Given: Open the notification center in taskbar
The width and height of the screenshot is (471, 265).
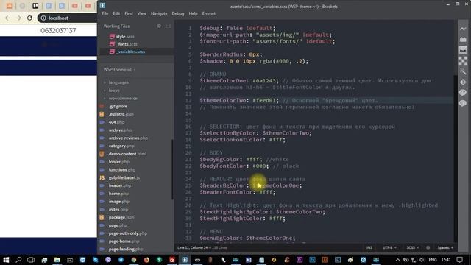Looking at the screenshot, I should pos(459,260).
